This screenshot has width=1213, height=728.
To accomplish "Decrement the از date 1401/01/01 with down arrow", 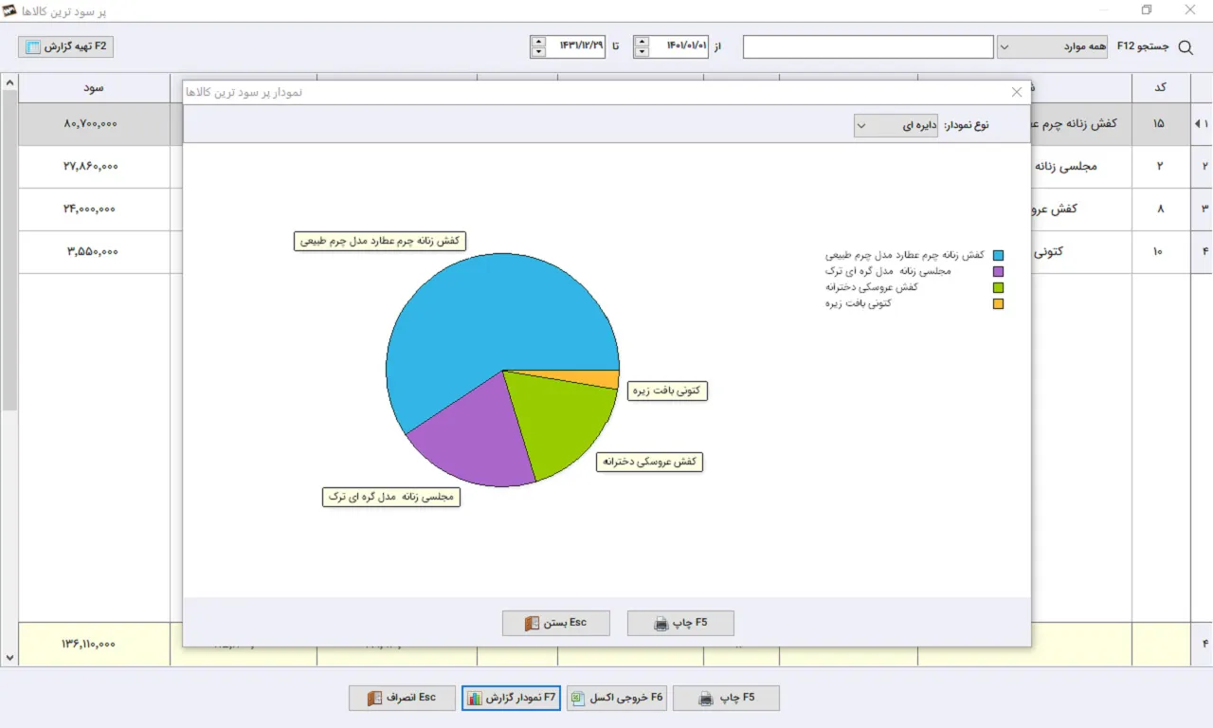I will pyautogui.click(x=642, y=52).
